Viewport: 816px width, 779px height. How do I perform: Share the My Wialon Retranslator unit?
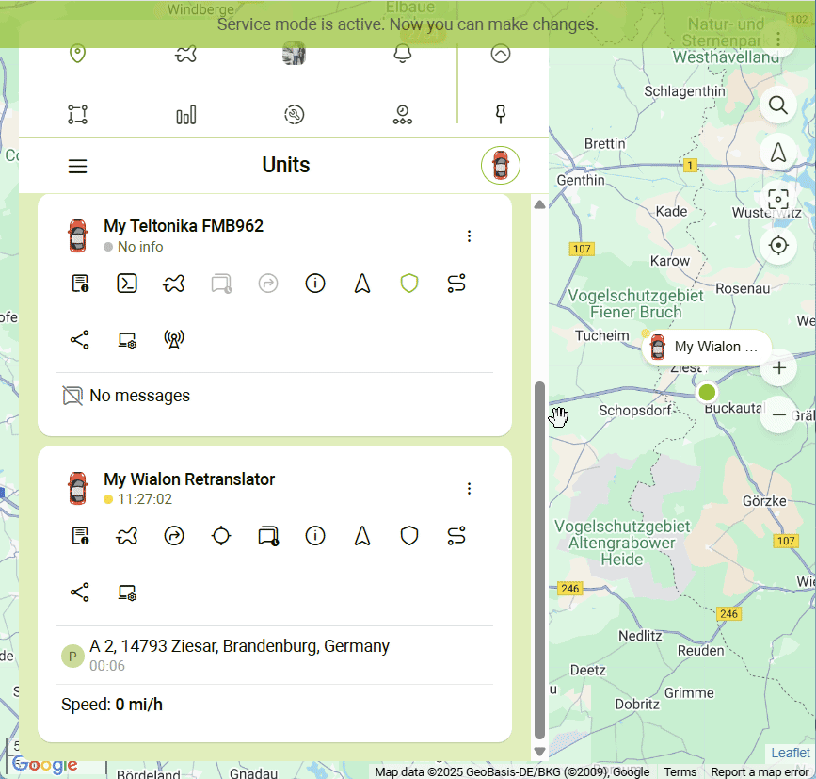(x=80, y=592)
